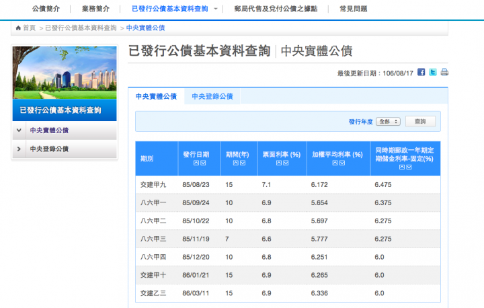Sort 發行日期 column descending
The height and width of the screenshot is (308, 484).
click(202, 163)
